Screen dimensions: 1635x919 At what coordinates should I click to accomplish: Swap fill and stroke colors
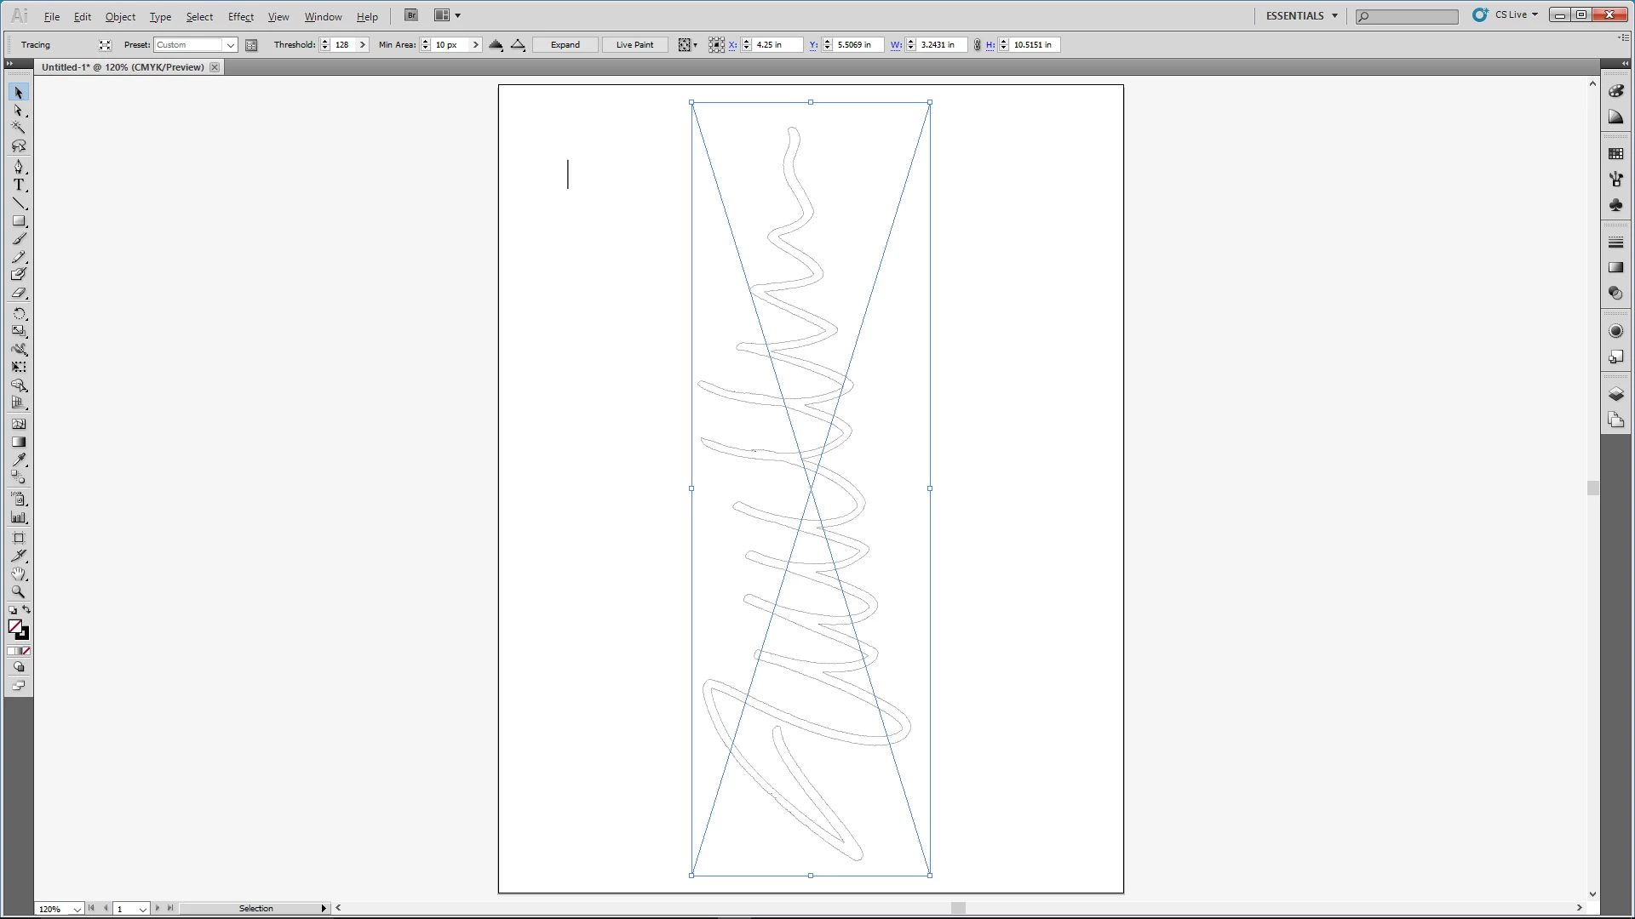point(26,610)
